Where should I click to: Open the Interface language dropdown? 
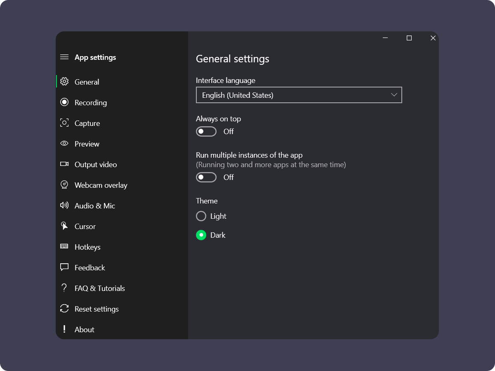pyautogui.click(x=299, y=95)
